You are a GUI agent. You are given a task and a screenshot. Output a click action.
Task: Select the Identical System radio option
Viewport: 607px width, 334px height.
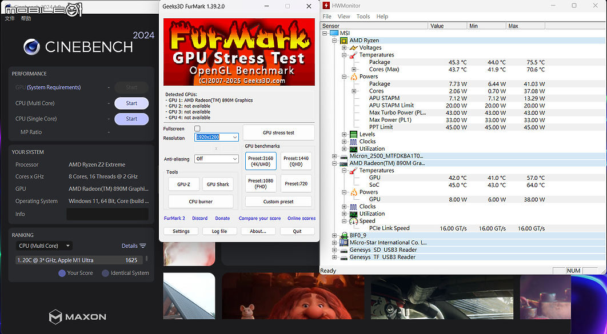point(105,273)
